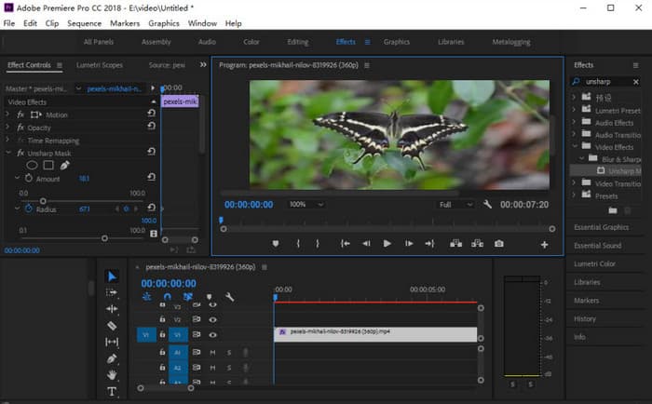This screenshot has width=652, height=404.
Task: Mute audio track A1
Action: coord(212,353)
